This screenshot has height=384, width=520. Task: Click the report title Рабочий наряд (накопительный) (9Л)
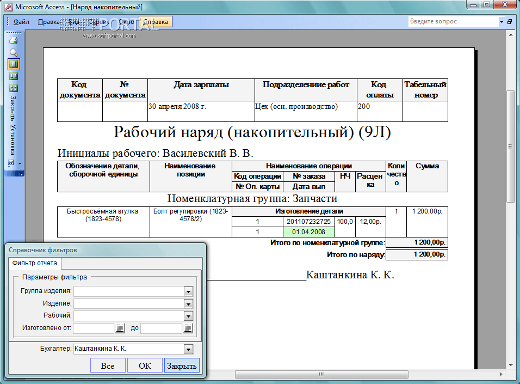click(252, 132)
